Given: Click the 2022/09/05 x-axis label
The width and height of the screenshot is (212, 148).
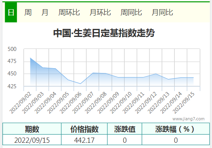Looking at the screenshot, I should coord(58,103).
